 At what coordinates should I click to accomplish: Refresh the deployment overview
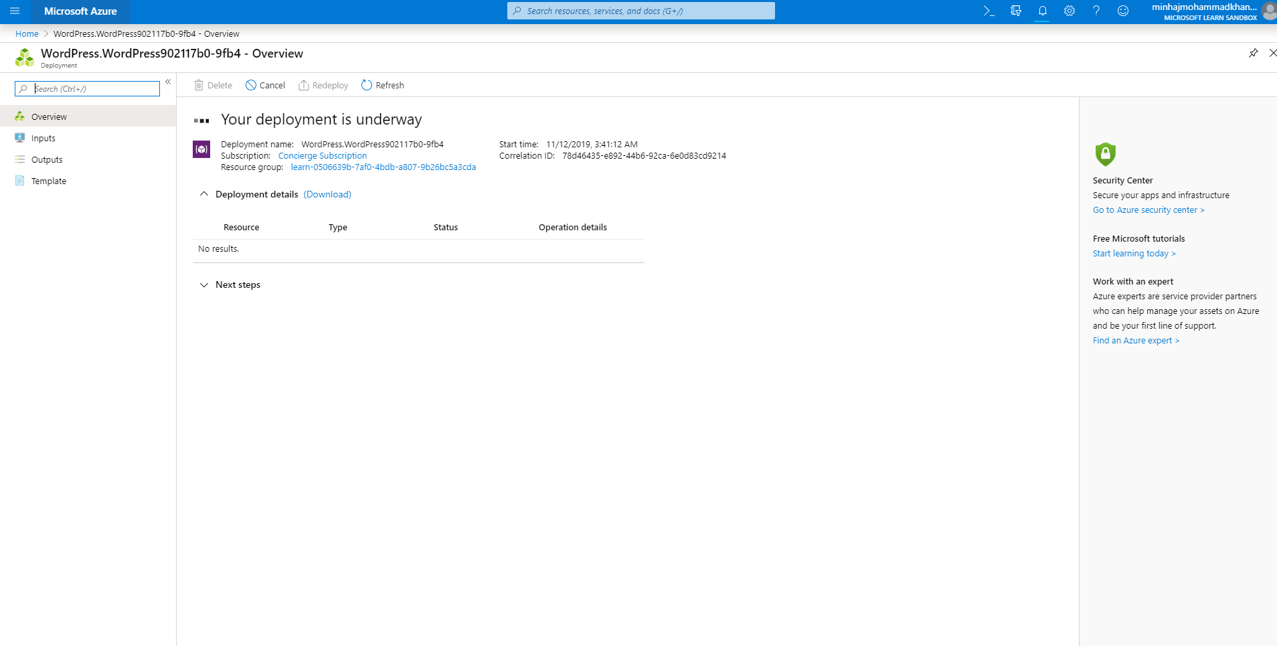click(382, 86)
